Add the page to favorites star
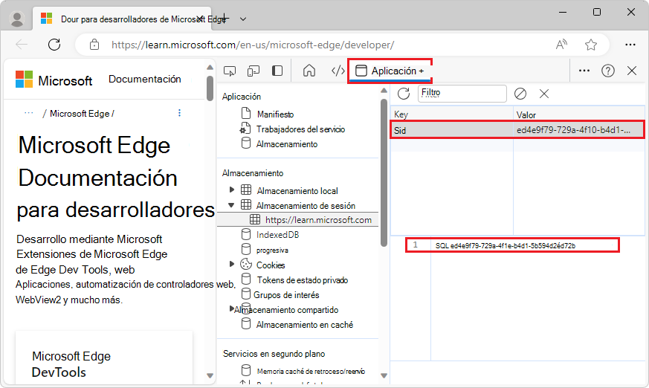Viewport: 649px width, 388px height. pos(590,45)
